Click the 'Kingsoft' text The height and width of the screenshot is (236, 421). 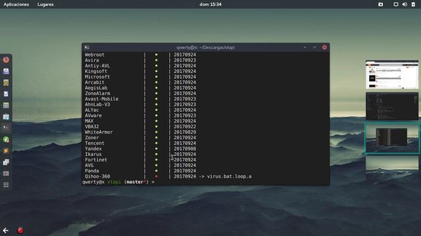(96, 71)
